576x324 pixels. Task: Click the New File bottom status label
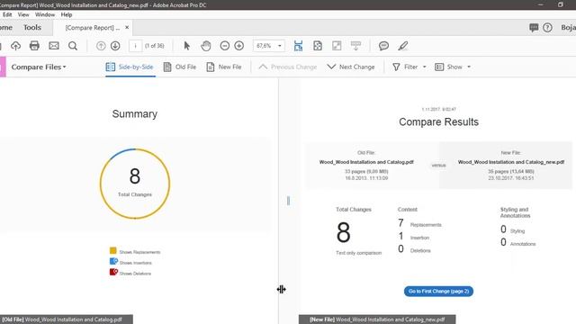point(377,319)
